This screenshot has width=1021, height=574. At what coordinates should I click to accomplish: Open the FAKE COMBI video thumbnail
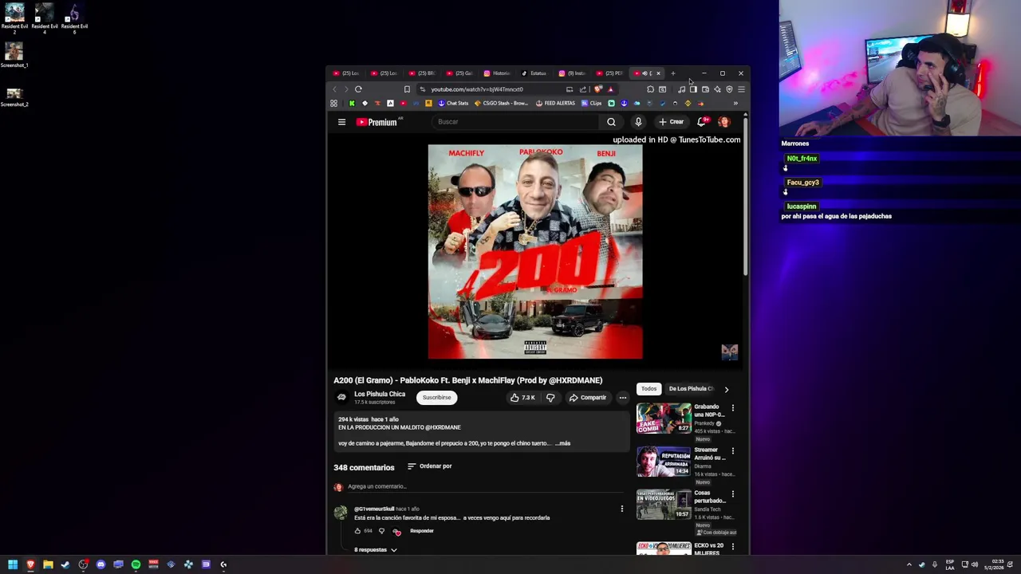pos(664,419)
